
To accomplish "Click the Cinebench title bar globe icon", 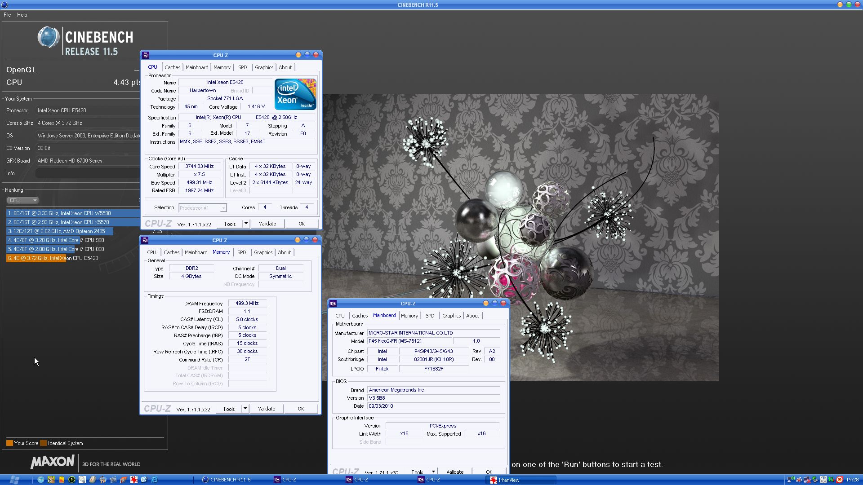I will (4, 5).
